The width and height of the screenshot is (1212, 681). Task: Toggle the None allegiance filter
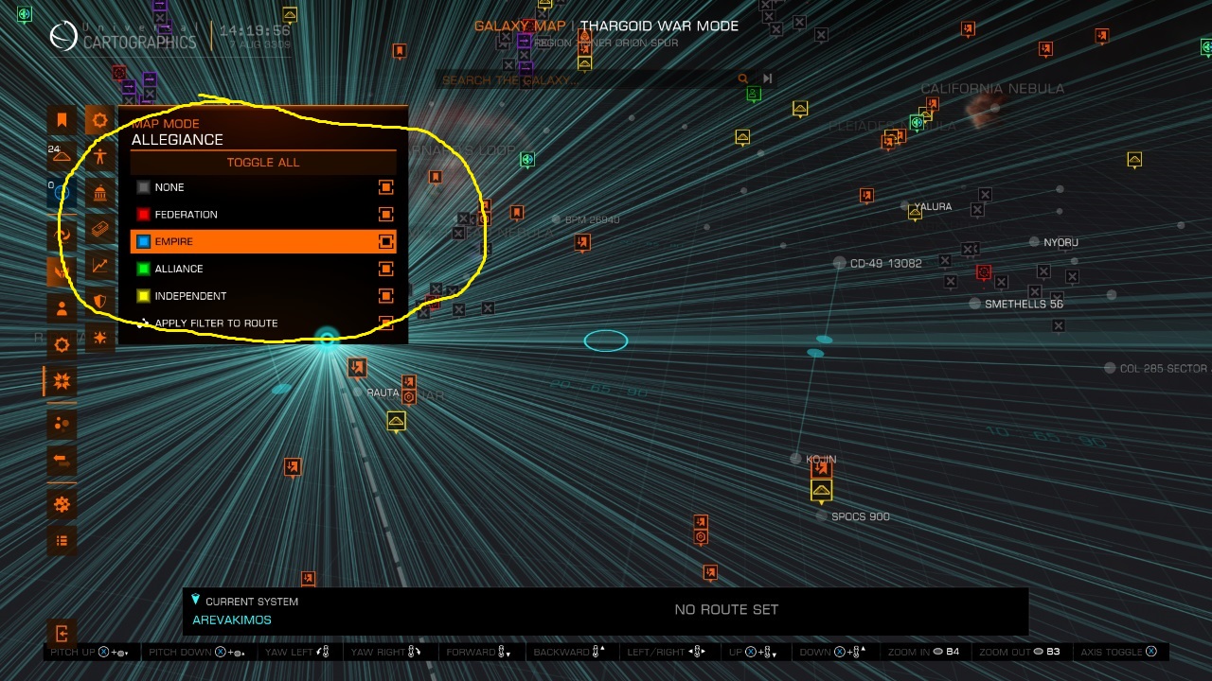click(x=385, y=187)
